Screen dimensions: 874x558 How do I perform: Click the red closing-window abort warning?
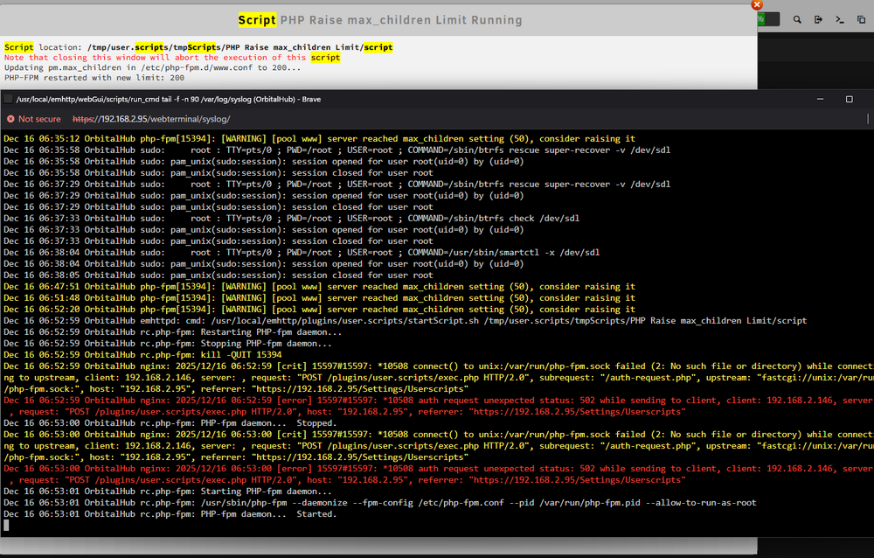coord(172,58)
